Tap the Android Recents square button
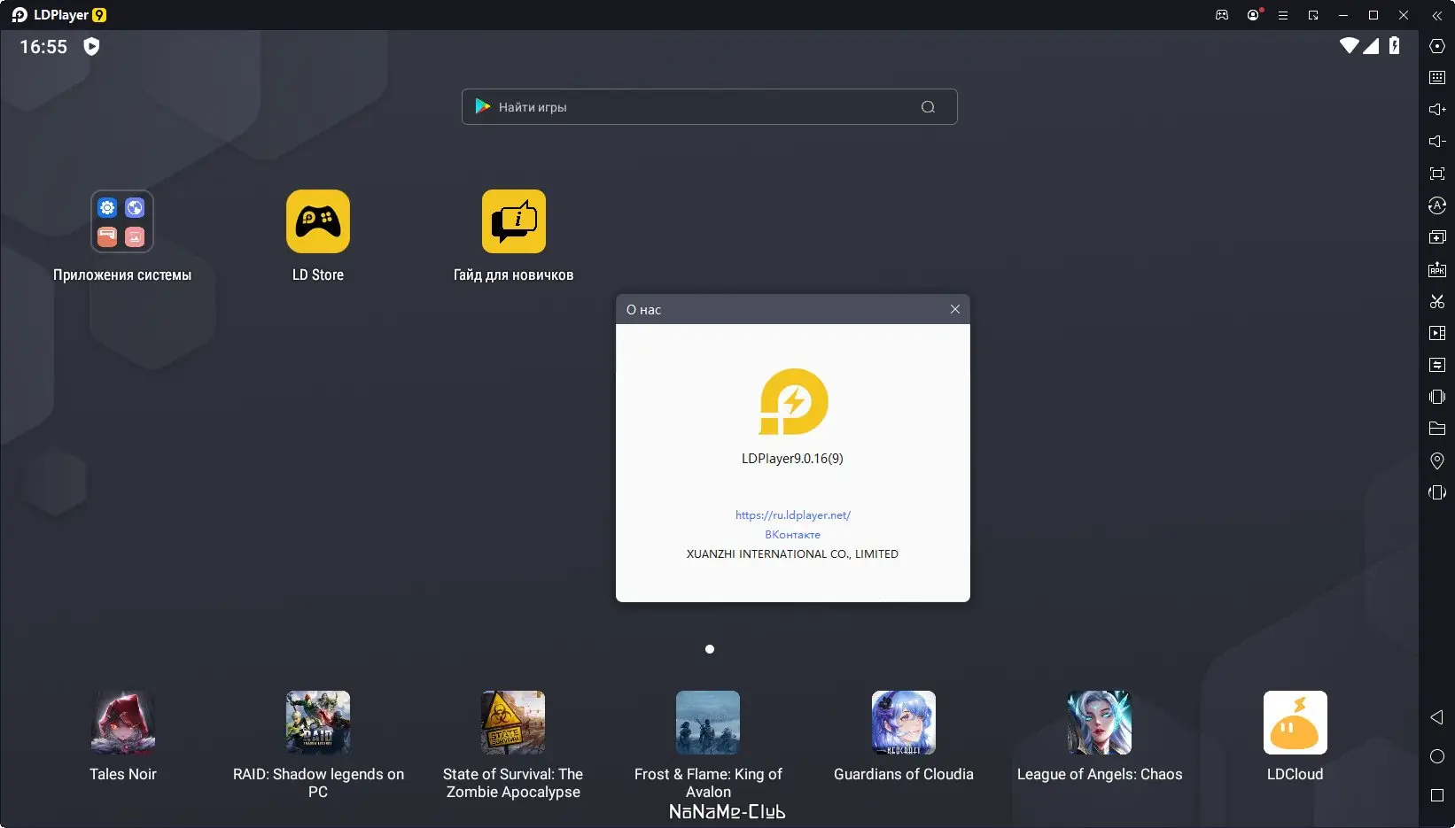 [x=1437, y=795]
